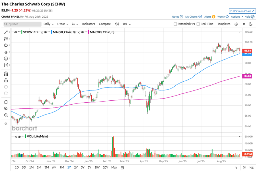Select the 10Y time range
This screenshot has height=172, width=257.
[x=97, y=167]
